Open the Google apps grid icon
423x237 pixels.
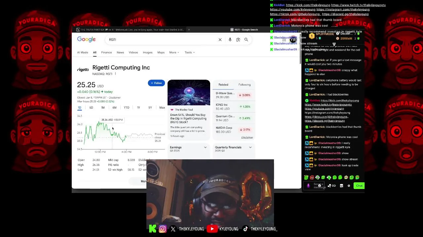point(284,40)
